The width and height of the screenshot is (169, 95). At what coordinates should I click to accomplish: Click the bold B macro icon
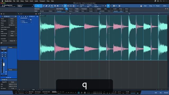click(119, 6)
